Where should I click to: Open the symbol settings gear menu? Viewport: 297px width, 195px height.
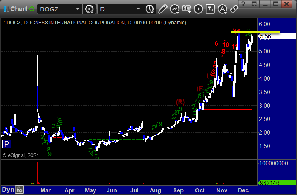coord(89,9)
